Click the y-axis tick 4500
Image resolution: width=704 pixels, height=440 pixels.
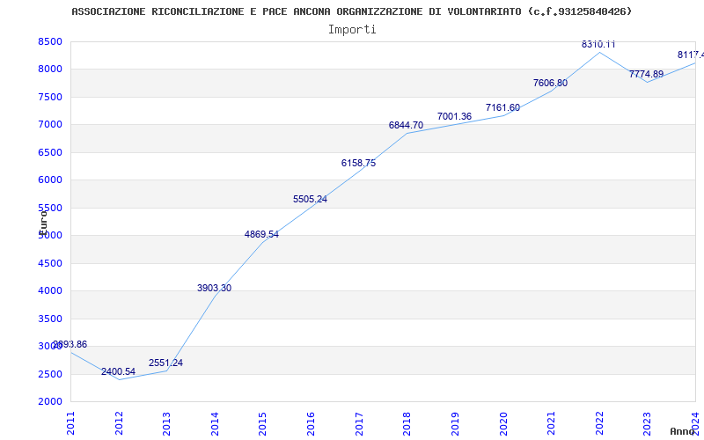point(50,263)
